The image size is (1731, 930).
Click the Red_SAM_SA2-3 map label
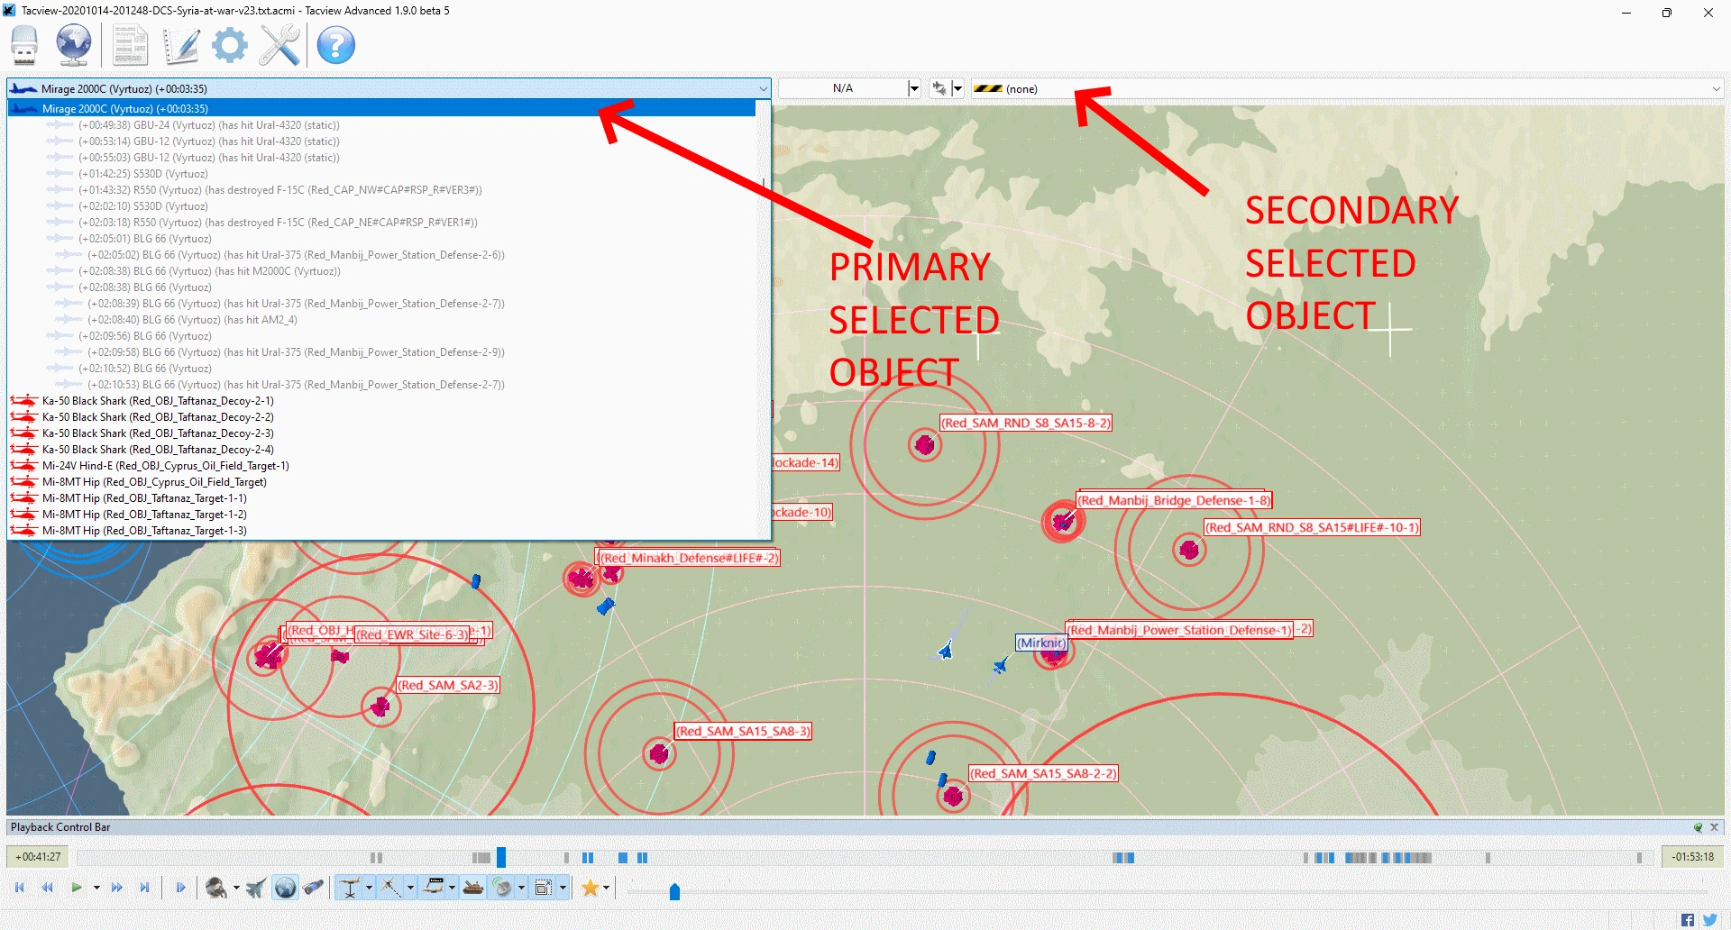(448, 686)
